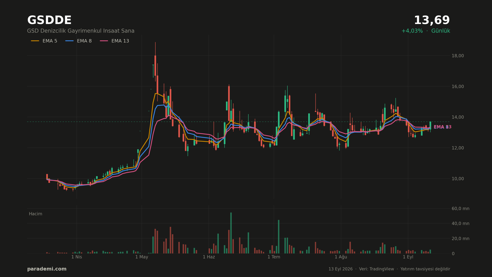Click the 40,0 mn volume axis label
Viewport: 492px width, 277px height.
pyautogui.click(x=460, y=224)
